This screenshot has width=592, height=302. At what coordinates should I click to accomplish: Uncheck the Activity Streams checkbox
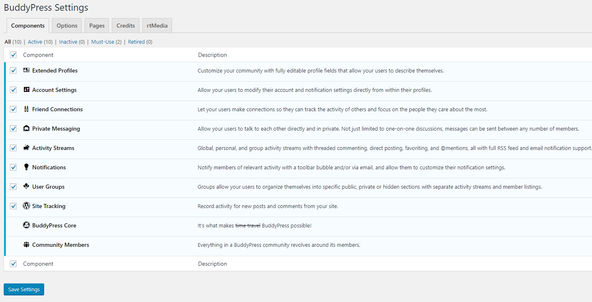[x=13, y=148]
